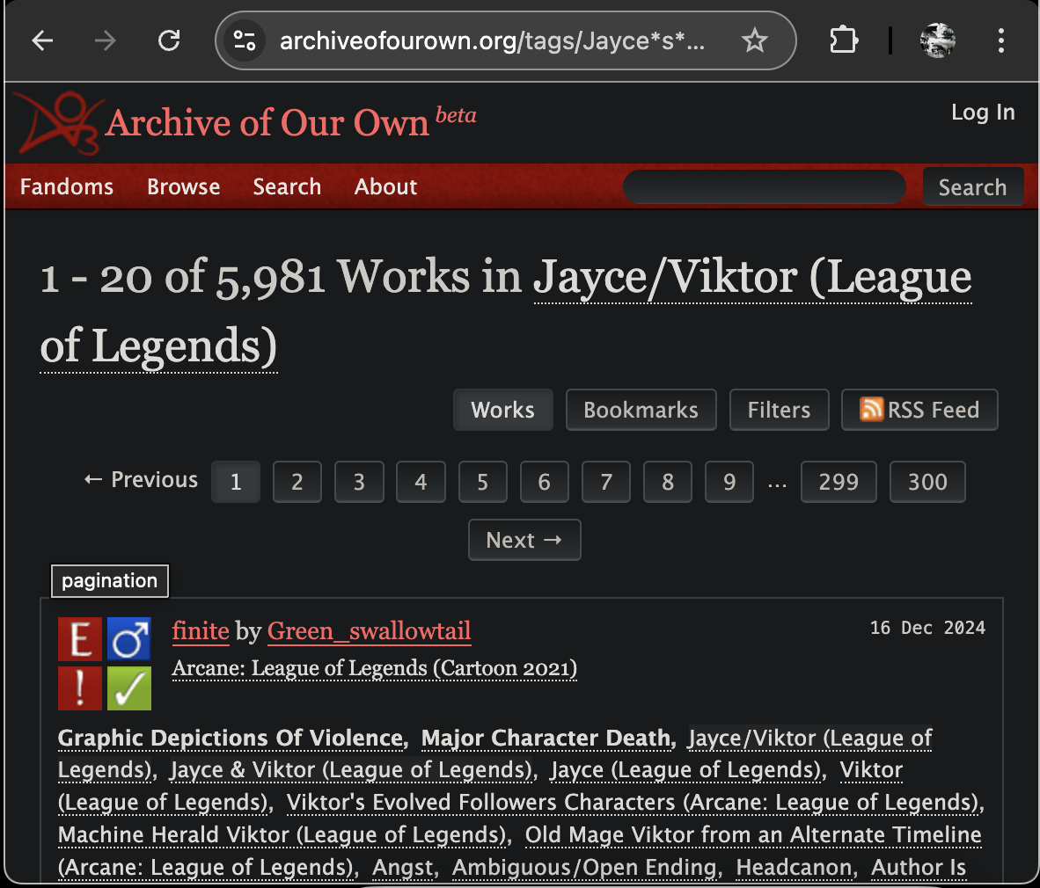This screenshot has height=888, width=1040.
Task: Open the Filters panel
Action: [779, 411]
